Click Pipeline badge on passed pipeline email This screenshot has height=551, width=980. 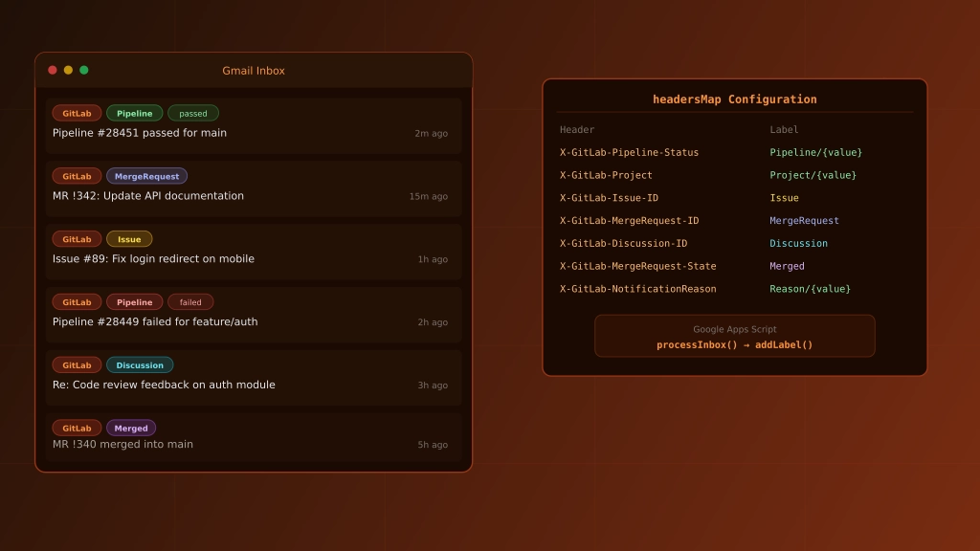coord(134,113)
